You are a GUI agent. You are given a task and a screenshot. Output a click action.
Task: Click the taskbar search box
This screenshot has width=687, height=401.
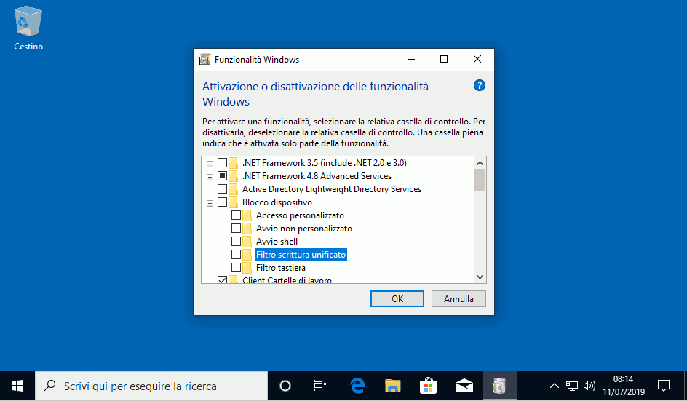point(151,386)
